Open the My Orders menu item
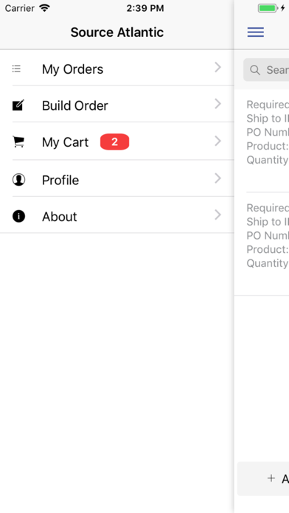 [116, 68]
